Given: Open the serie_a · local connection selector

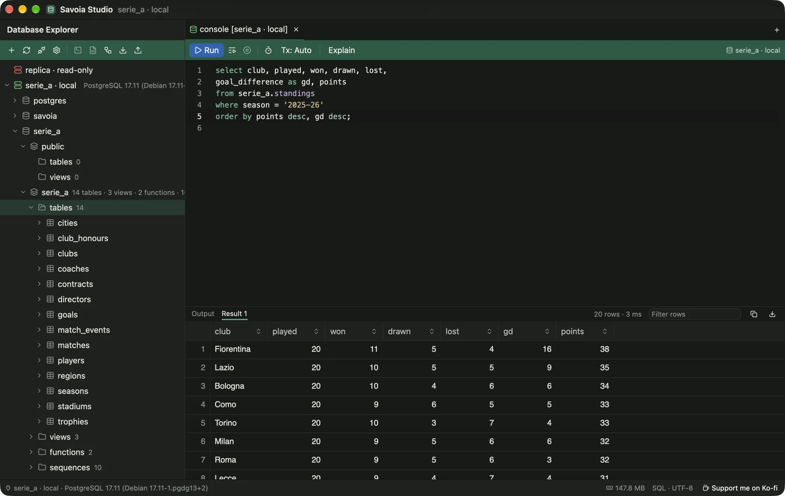Looking at the screenshot, I should click(753, 50).
